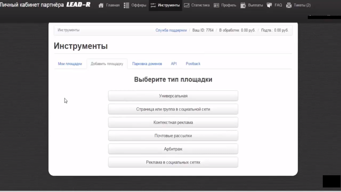Choose the Универсальная platform type
The height and width of the screenshot is (192, 341).
[173, 95]
